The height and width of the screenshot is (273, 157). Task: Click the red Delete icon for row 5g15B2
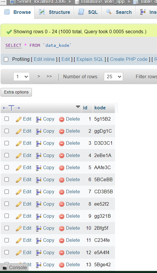[x=61, y=119]
